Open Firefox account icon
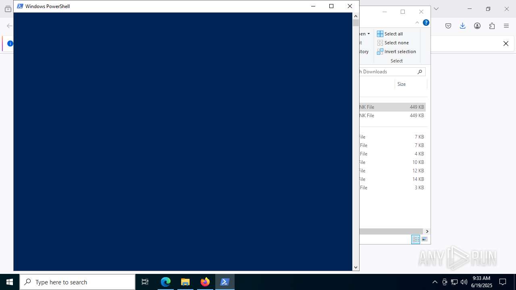516x290 pixels. [x=477, y=26]
